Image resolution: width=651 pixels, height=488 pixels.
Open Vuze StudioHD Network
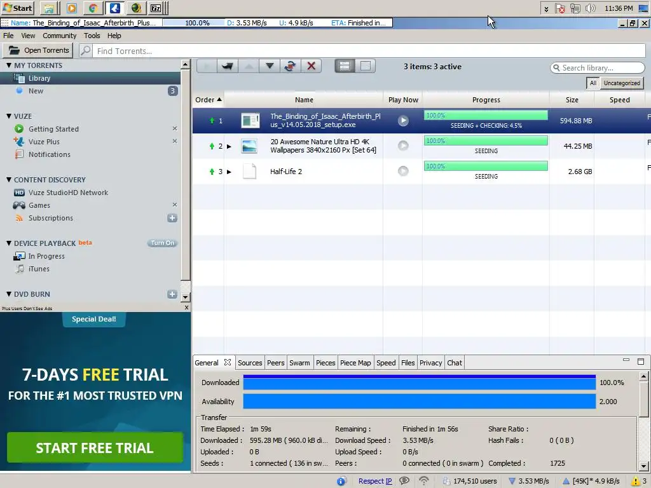tap(68, 193)
